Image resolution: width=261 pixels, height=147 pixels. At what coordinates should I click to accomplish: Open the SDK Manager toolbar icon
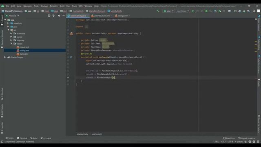coord(248,11)
